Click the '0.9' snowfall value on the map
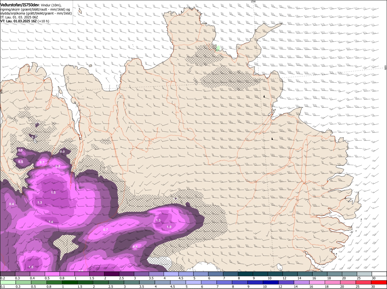The image size is (387, 289). 58,166
